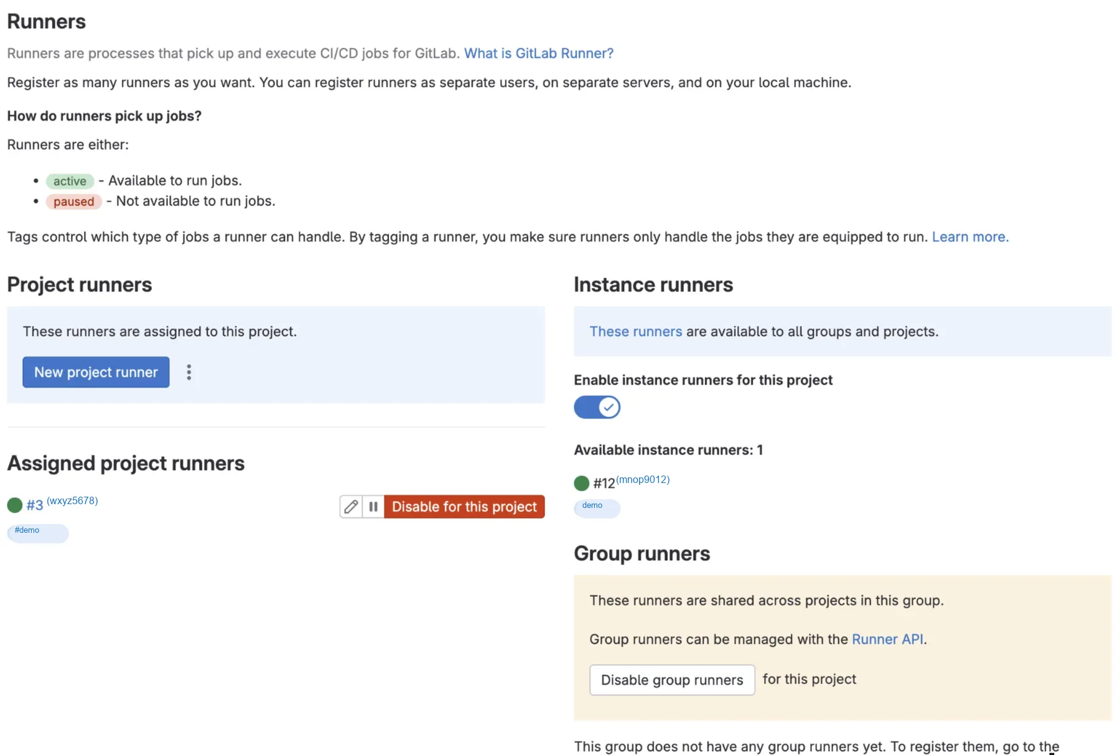The width and height of the screenshot is (1120, 755).
Task: Pause runner #3 with the pause icon
Action: [x=373, y=507]
